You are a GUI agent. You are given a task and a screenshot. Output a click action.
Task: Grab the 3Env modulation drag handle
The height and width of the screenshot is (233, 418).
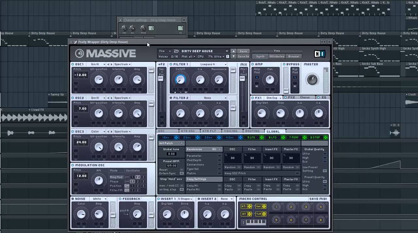coord(219,137)
